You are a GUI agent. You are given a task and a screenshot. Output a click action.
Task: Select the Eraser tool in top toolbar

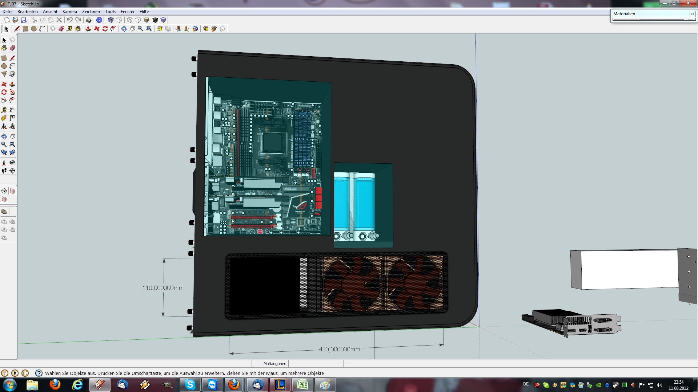tap(61, 29)
